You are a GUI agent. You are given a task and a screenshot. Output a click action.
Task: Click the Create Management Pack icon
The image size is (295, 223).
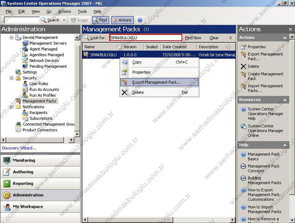243,74
